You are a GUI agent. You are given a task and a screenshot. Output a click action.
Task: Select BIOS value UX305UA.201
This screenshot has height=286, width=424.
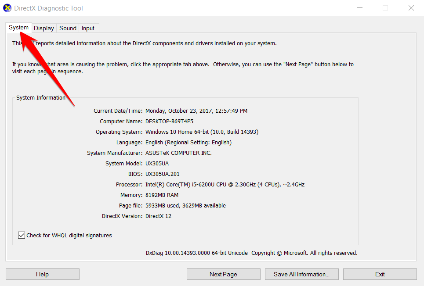[x=163, y=174]
